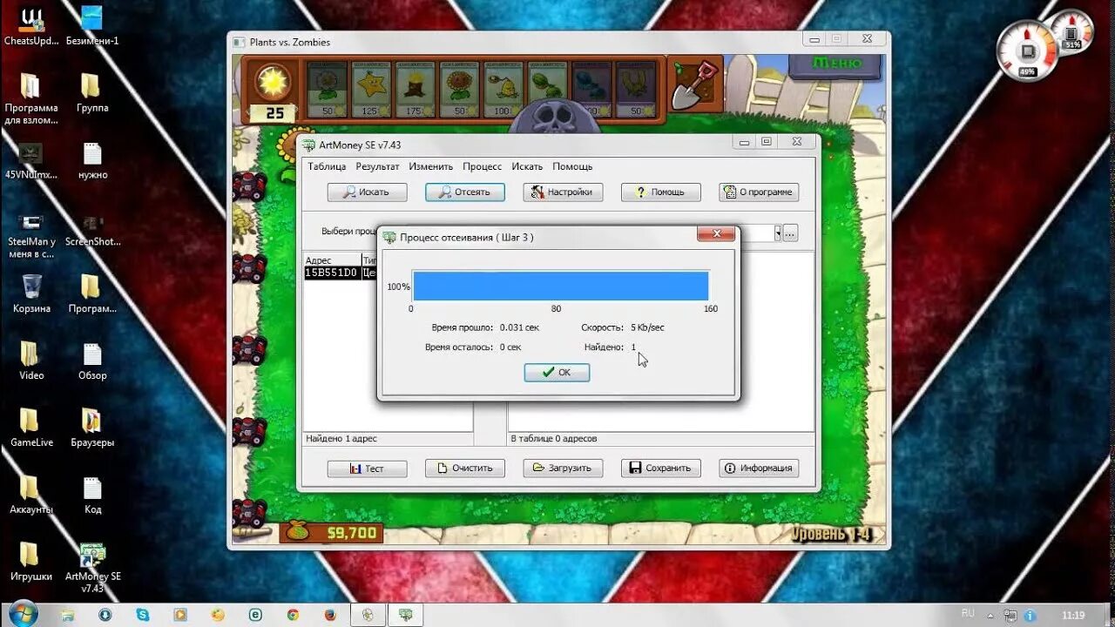Viewport: 1115px width, 627px height.
Task: Select the Игрушки folder icon
Action: tap(31, 562)
